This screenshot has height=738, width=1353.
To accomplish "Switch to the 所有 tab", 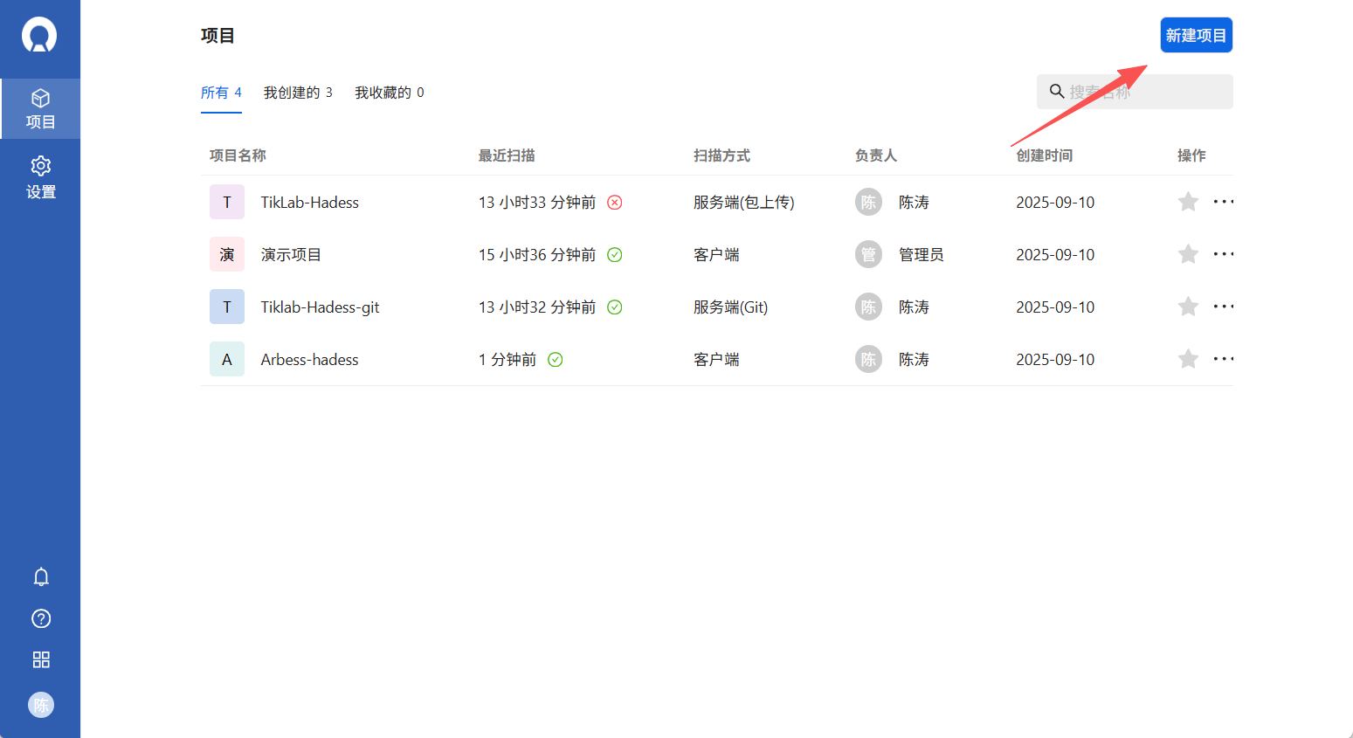I will coord(221,93).
